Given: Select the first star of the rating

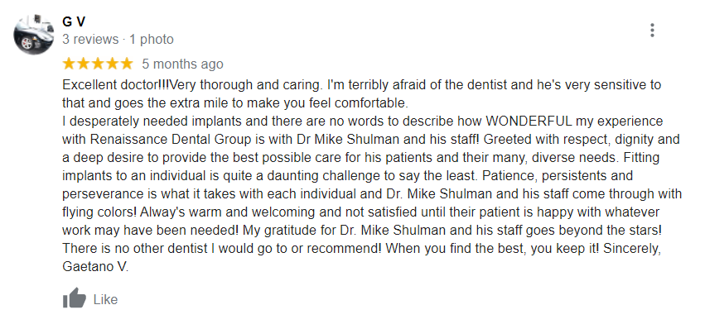Looking at the screenshot, I should click(x=70, y=64).
